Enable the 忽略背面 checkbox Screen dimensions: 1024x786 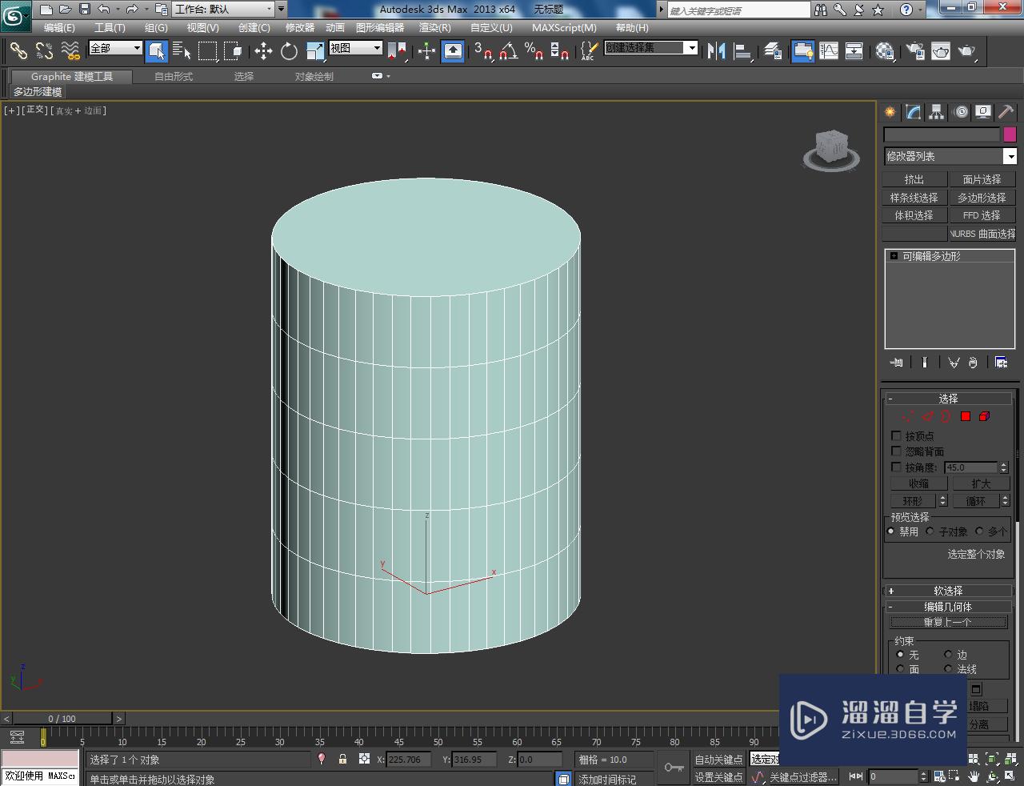click(x=896, y=451)
